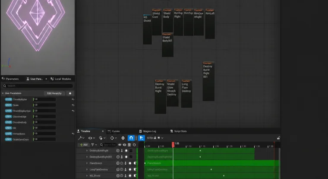
Task: Toggle the blue snapping magnet button
Action: [x=131, y=138]
